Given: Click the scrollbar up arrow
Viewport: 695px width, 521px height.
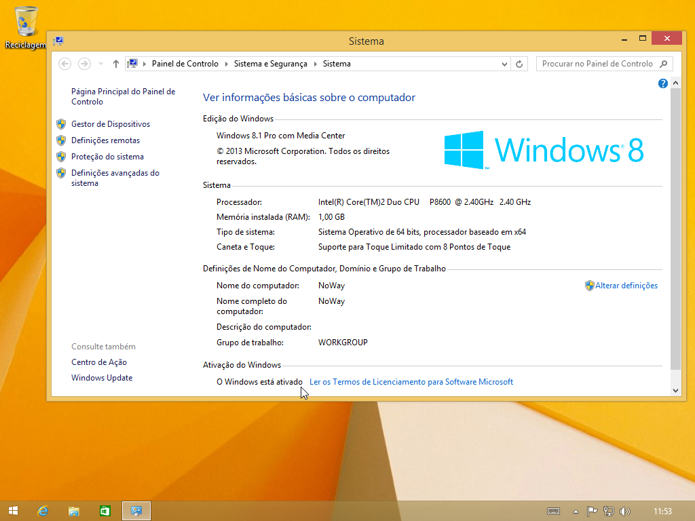Looking at the screenshot, I should pyautogui.click(x=675, y=83).
